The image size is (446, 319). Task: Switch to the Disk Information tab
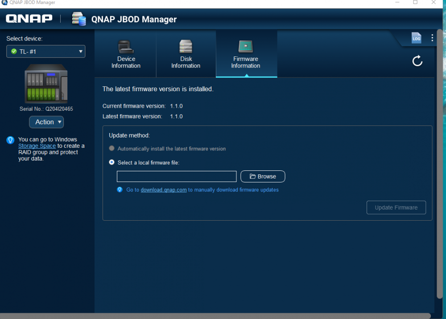point(186,54)
